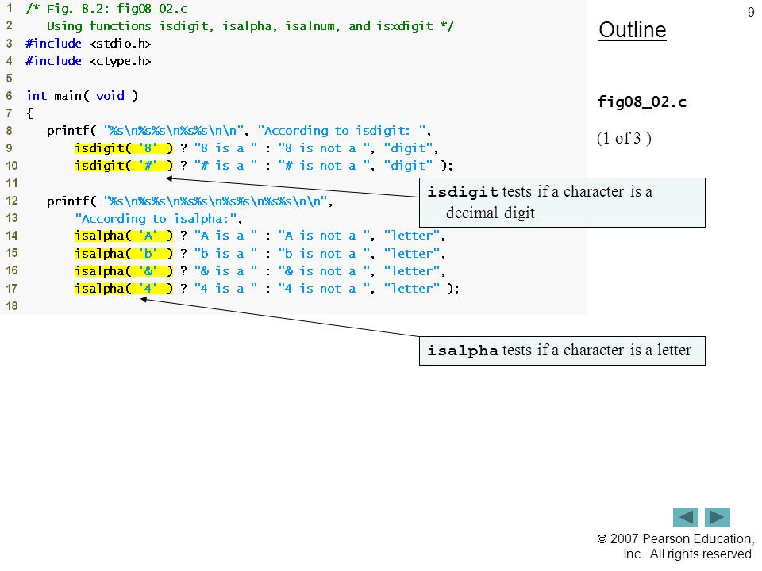Select the 'int main( void )' line
Screen dimensions: 762x571
click(82, 96)
